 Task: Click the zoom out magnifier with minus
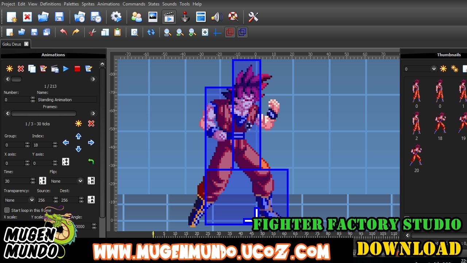click(180, 32)
